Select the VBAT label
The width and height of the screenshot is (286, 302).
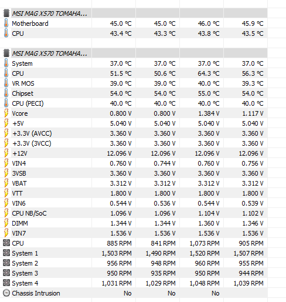19,183
